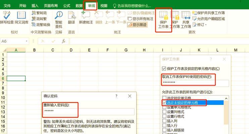Image resolution: width=249 pixels, height=134 pixels.
Task: Click the Select All corner triangle
Action: pyautogui.click(x=4, y=50)
